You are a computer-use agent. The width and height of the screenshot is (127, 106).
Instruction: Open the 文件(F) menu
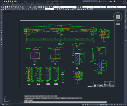(3, 3)
